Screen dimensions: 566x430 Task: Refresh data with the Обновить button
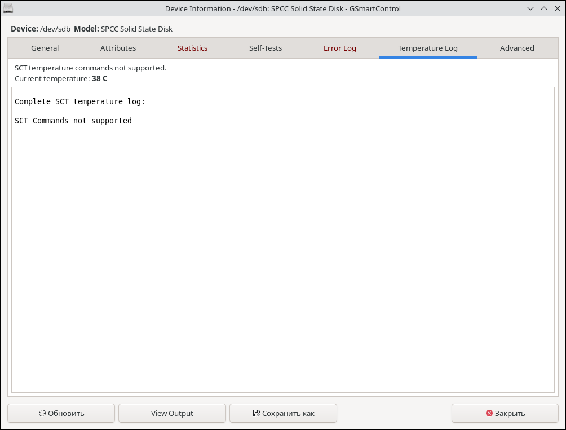coord(61,413)
